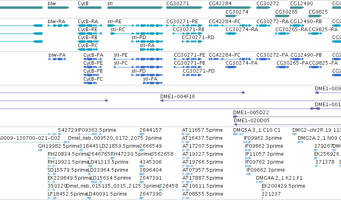
Task: Open the CG30271-RD transcript label
Action: 198,38
